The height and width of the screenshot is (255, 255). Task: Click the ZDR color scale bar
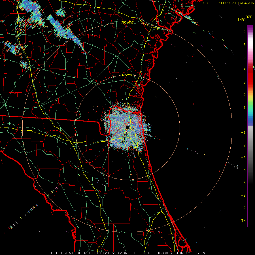coord(250,126)
